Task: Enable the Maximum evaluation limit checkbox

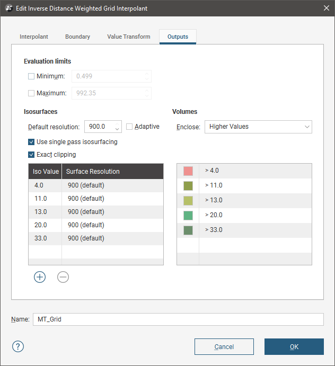Action: [31, 93]
